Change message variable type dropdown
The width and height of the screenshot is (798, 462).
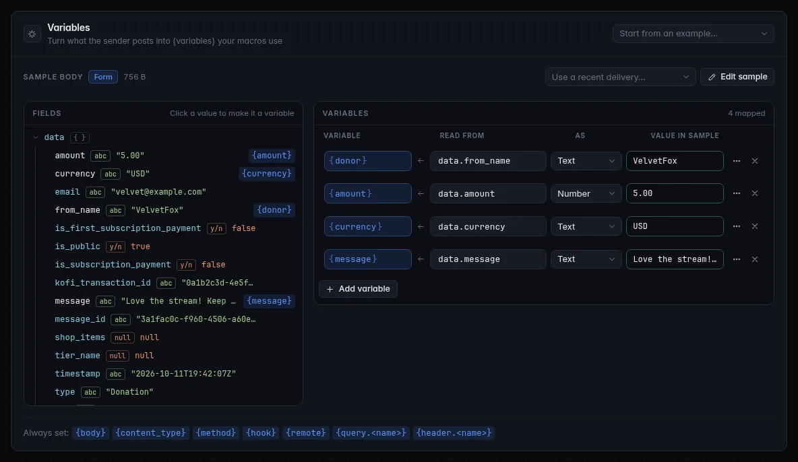586,259
